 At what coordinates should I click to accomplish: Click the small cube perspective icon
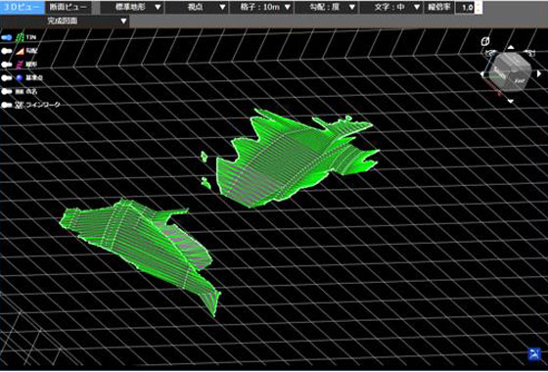point(485,41)
